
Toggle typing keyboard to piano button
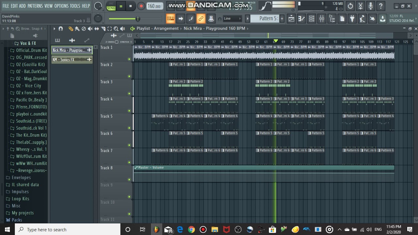coord(170,19)
